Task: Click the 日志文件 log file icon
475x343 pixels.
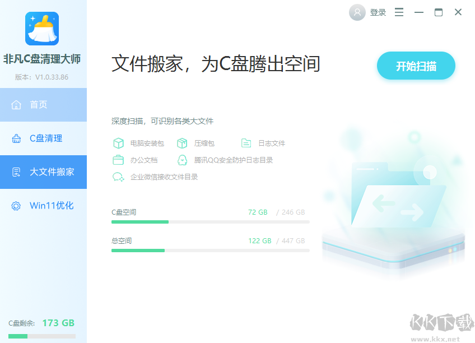Action: (x=245, y=143)
